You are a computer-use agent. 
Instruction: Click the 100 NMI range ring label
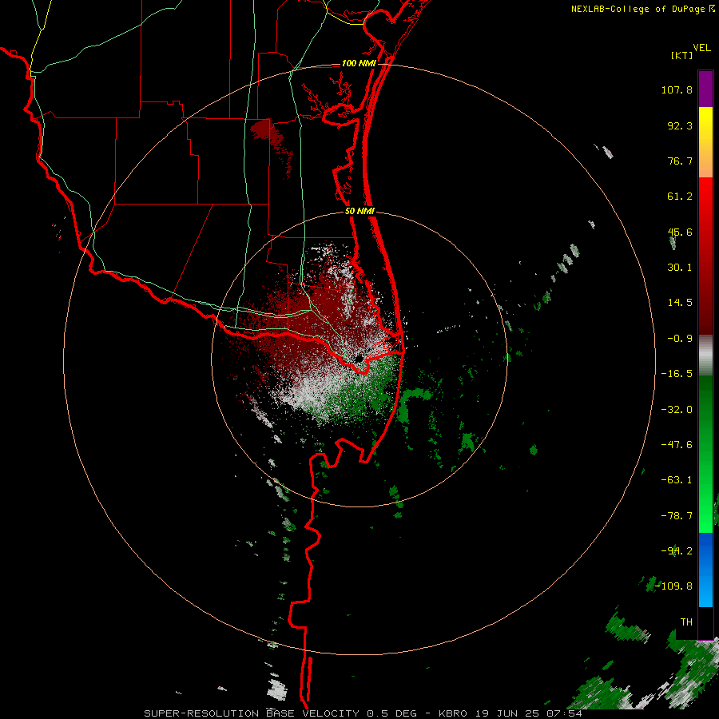[x=359, y=63]
